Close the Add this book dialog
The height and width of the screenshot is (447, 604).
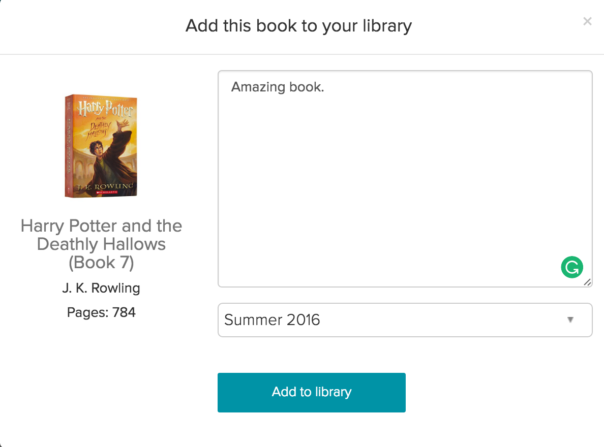pos(587,21)
